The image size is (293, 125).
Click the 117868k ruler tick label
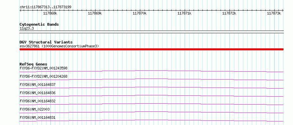point(50,13)
